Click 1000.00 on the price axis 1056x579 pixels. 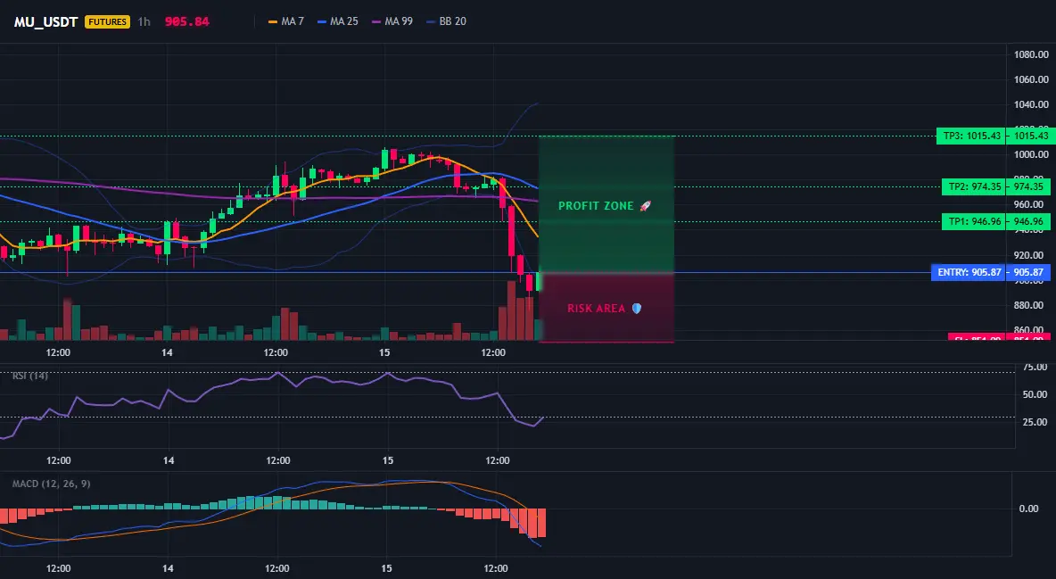1031,154
